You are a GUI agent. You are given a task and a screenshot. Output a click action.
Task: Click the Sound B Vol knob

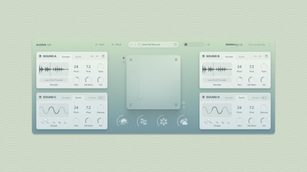click(x=264, y=80)
